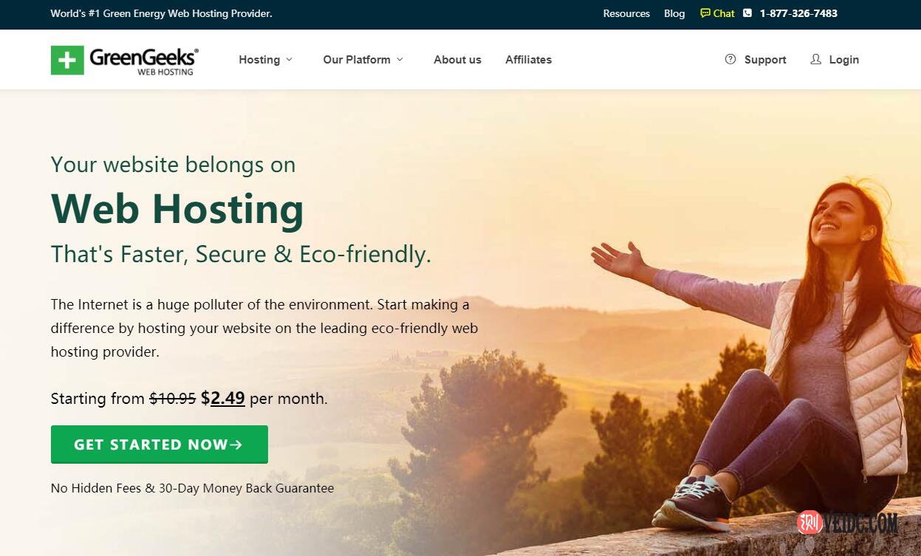Image resolution: width=921 pixels, height=556 pixels.
Task: Click arrow on Get Started Now button
Action: [236, 445]
